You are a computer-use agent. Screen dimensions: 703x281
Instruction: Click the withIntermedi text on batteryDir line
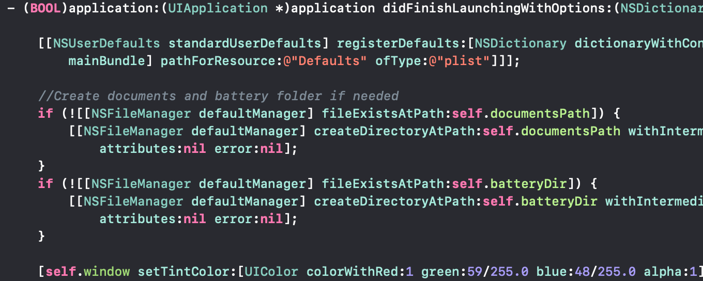click(x=654, y=201)
